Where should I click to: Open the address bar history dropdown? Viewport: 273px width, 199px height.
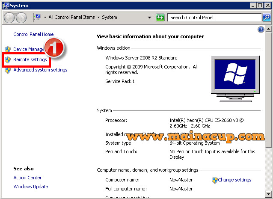pos(149,18)
